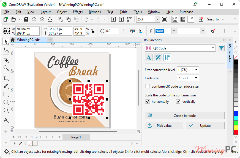This screenshot has height=158, width=240.
Task: Uncheck the horizontally scale checkbox
Action: 148,101
